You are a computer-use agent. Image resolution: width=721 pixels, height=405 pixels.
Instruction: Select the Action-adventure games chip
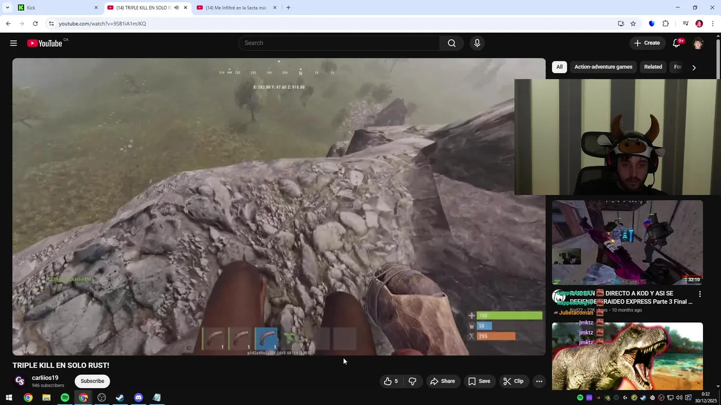(x=603, y=67)
